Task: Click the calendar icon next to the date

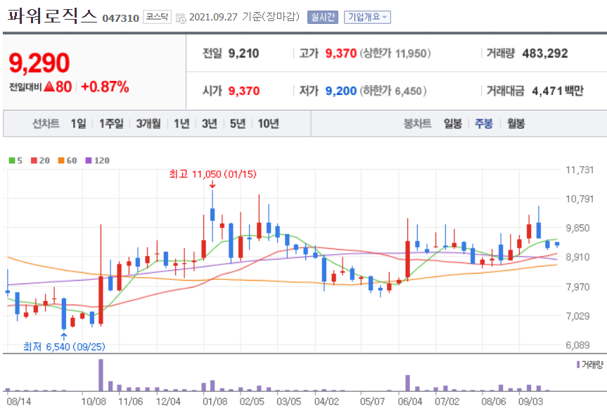Action: (181, 17)
